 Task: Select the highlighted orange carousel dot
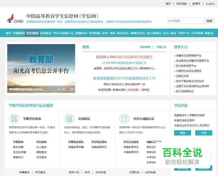click(x=68, y=89)
